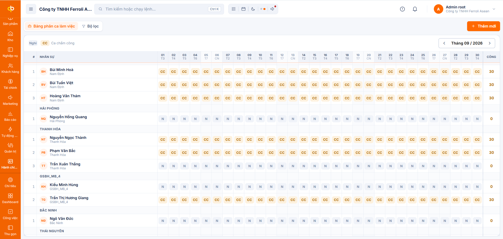Open the calendar icon in toolbar

point(243,9)
